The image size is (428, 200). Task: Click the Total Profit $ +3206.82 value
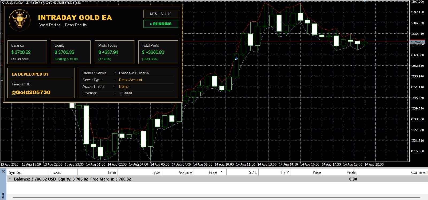[153, 52]
